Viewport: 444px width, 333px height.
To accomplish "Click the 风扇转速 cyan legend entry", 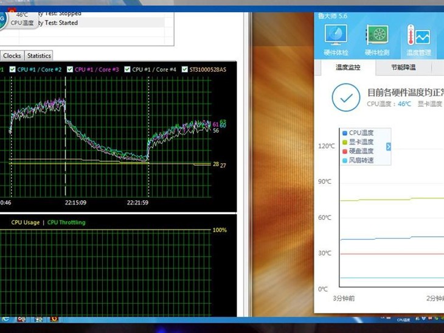I will [358, 160].
